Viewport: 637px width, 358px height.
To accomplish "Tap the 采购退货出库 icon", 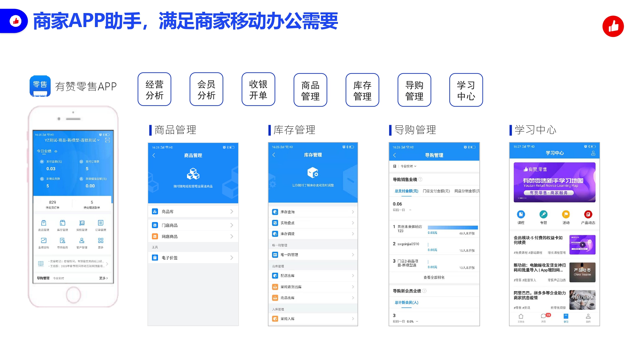I will tap(275, 287).
